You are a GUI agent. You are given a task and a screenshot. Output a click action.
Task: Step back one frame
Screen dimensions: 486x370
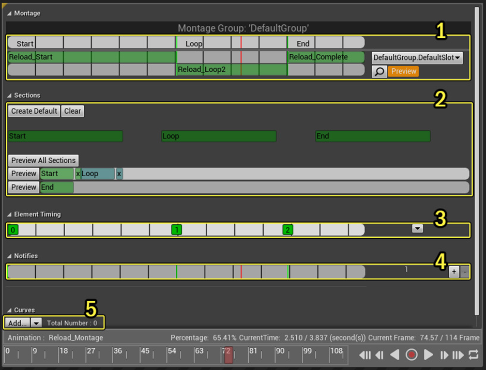pyautogui.click(x=379, y=355)
